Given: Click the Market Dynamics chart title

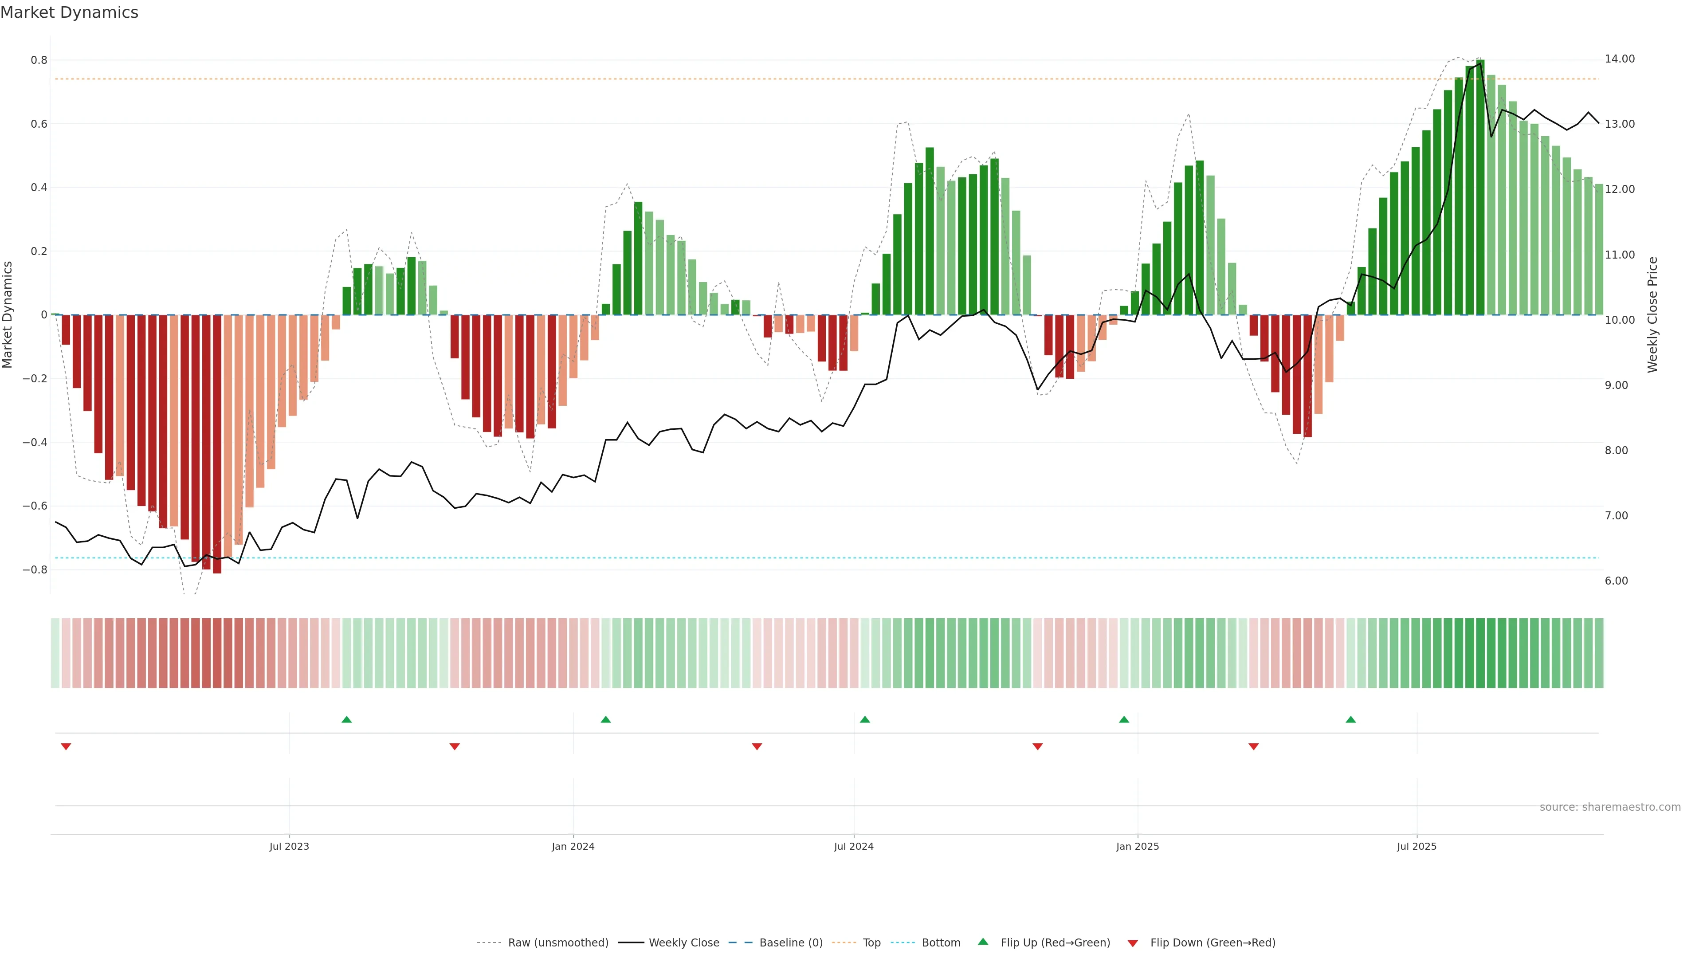Looking at the screenshot, I should (x=70, y=12).
